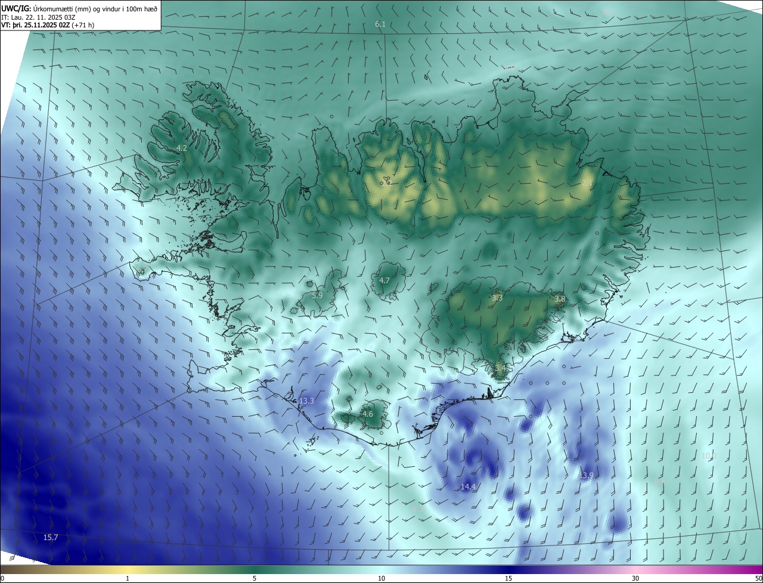Click the 3.4 value on the map
The width and height of the screenshot is (763, 583).
500,368
